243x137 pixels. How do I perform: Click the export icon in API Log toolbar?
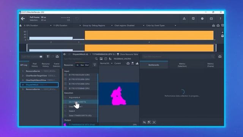click(57, 57)
